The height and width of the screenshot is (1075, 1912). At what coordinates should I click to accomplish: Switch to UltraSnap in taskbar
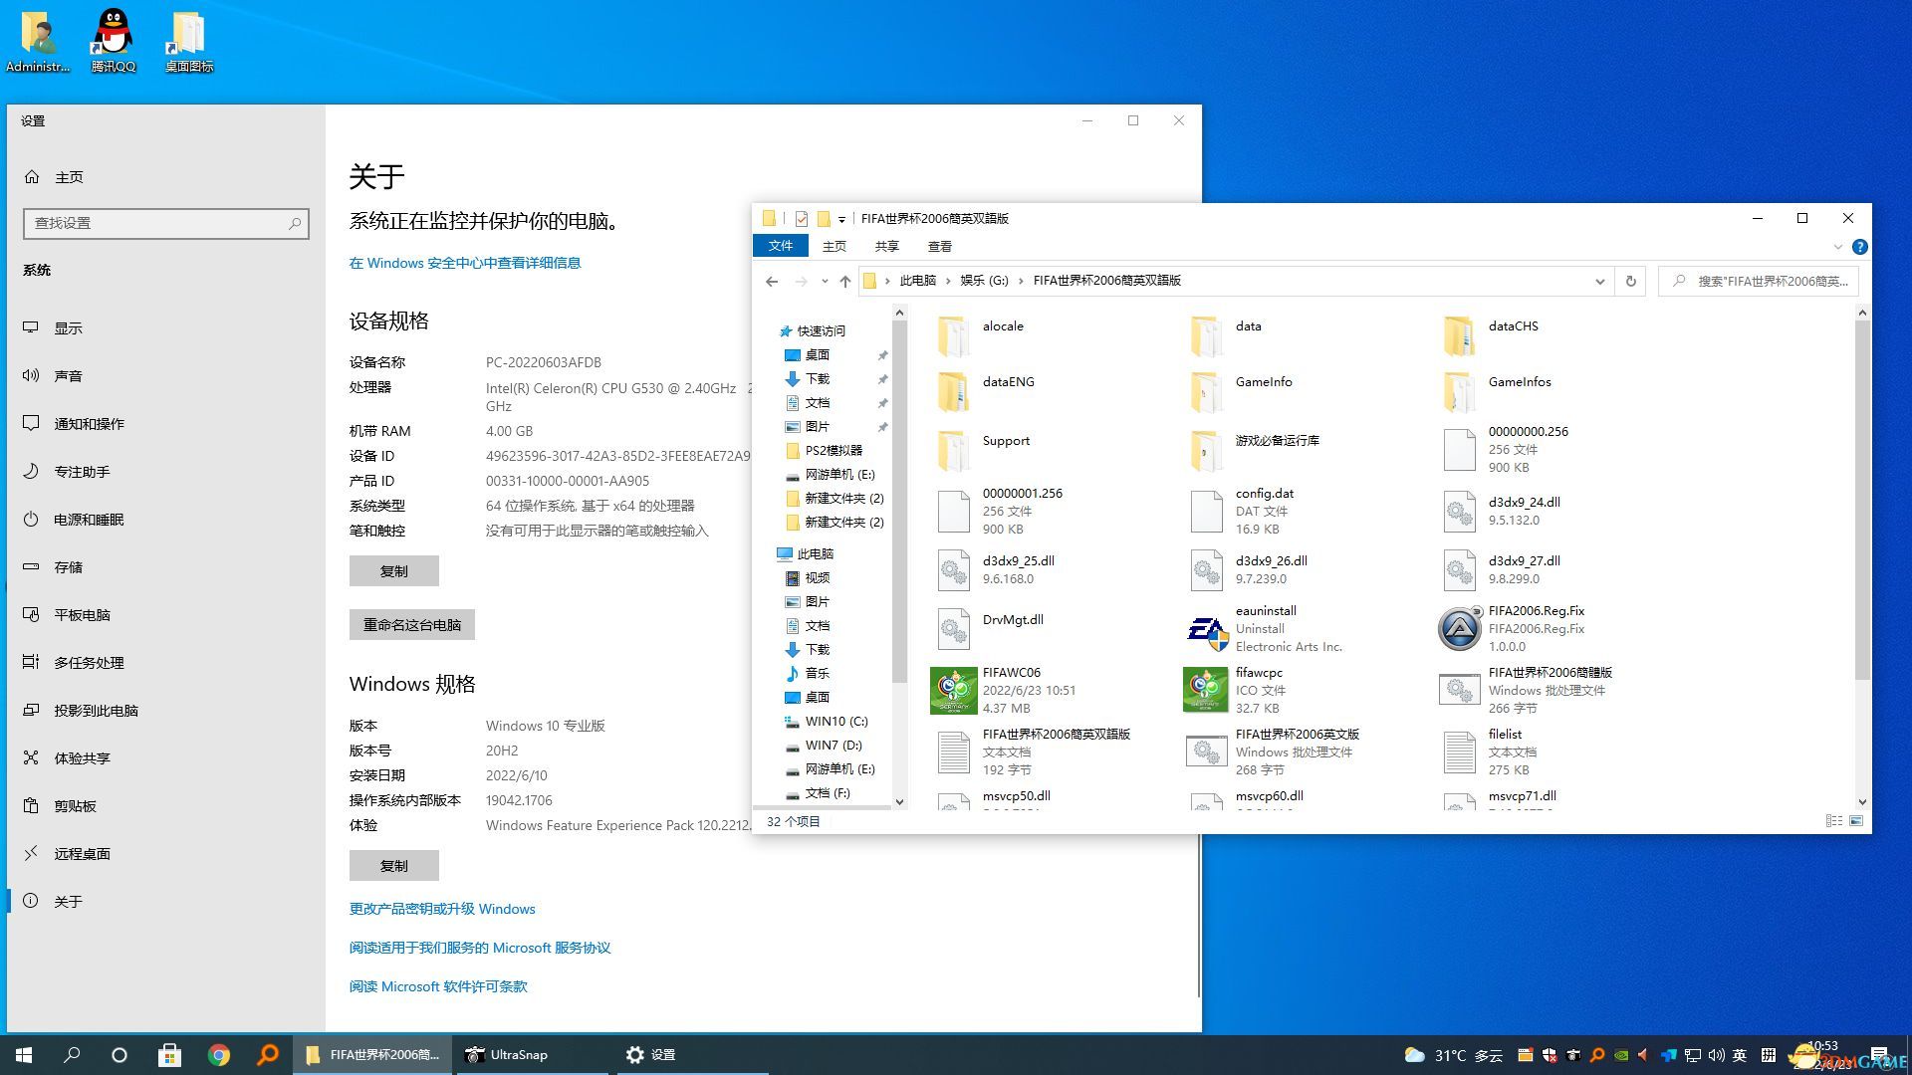point(531,1055)
